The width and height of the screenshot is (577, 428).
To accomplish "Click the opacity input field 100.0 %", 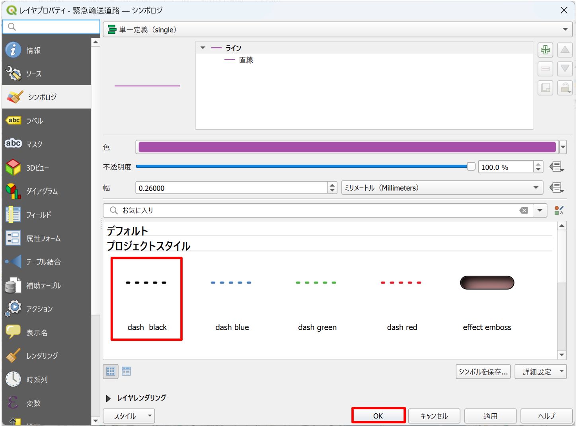I will point(506,167).
